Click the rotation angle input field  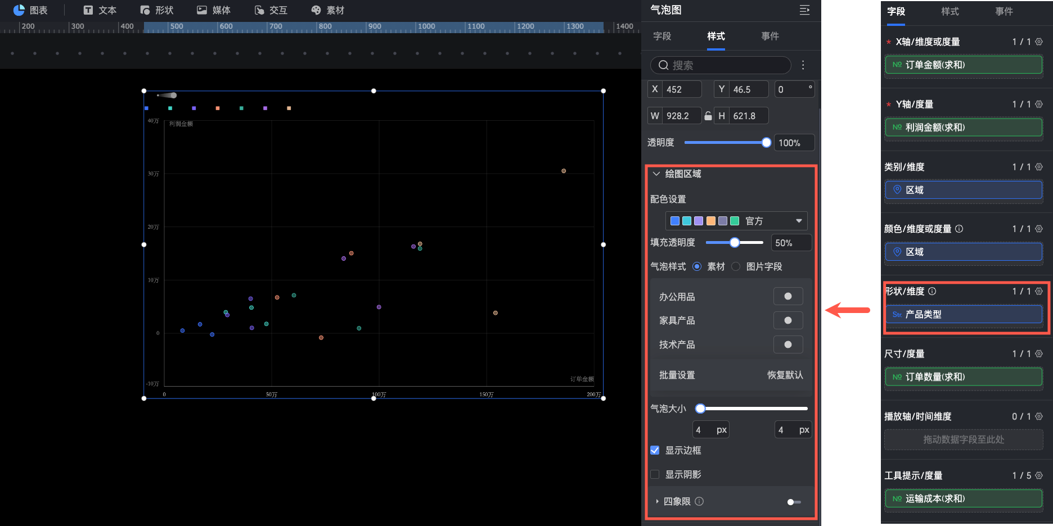794,89
